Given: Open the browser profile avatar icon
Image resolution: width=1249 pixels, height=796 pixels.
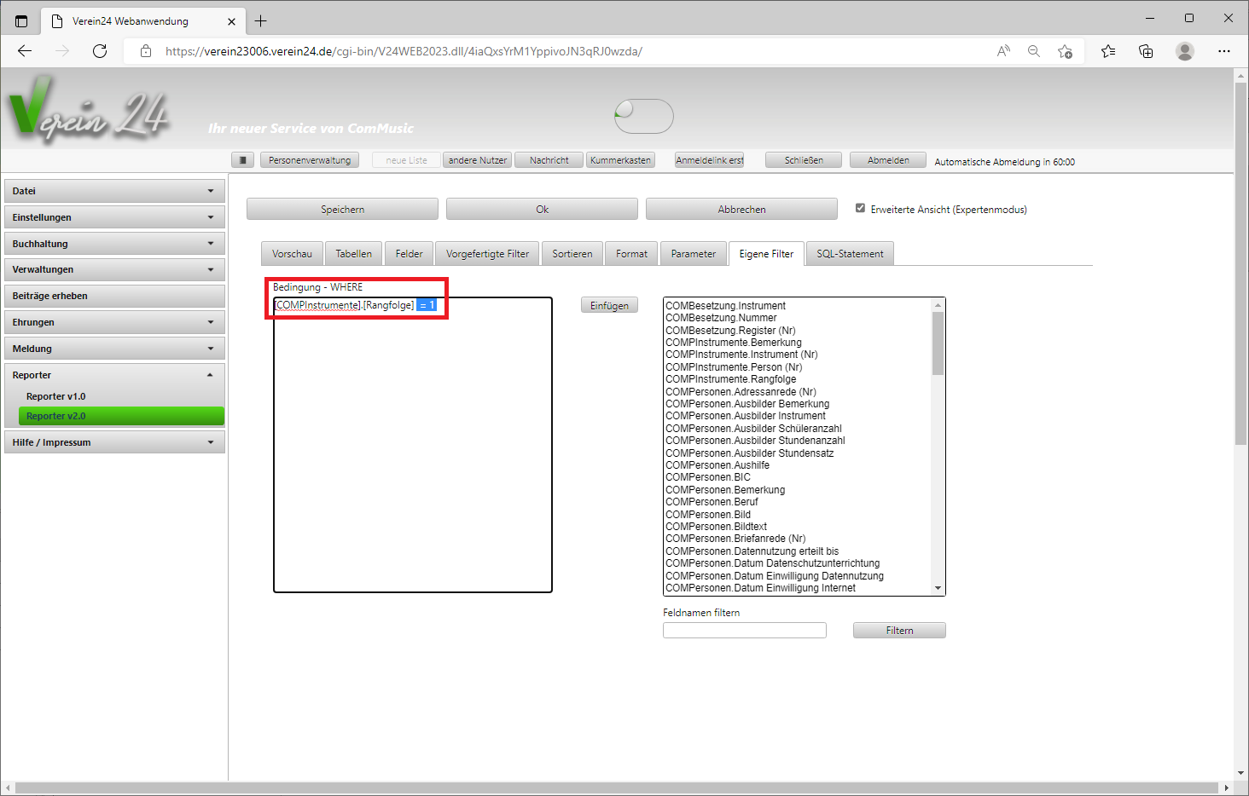Looking at the screenshot, I should (x=1184, y=51).
